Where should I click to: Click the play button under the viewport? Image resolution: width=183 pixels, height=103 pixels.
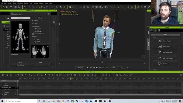88,68
